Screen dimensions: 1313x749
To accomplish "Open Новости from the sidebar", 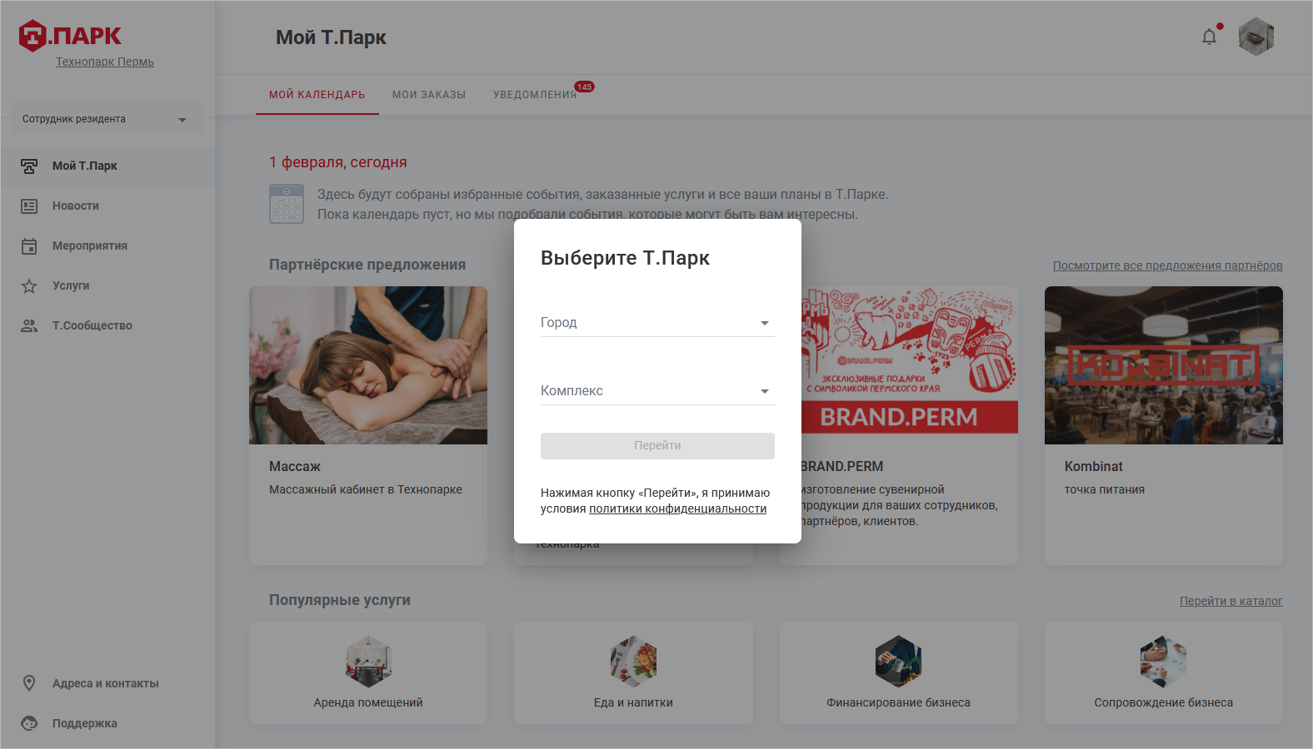I will click(75, 206).
